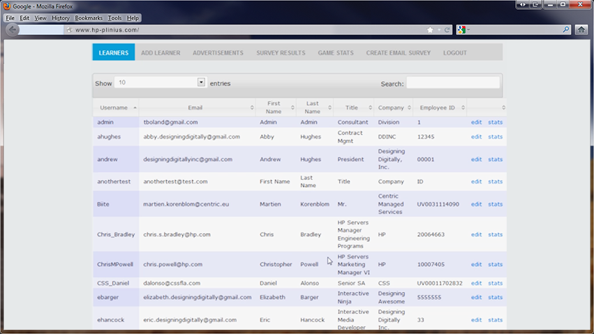View stats for ebarger

click(x=495, y=297)
